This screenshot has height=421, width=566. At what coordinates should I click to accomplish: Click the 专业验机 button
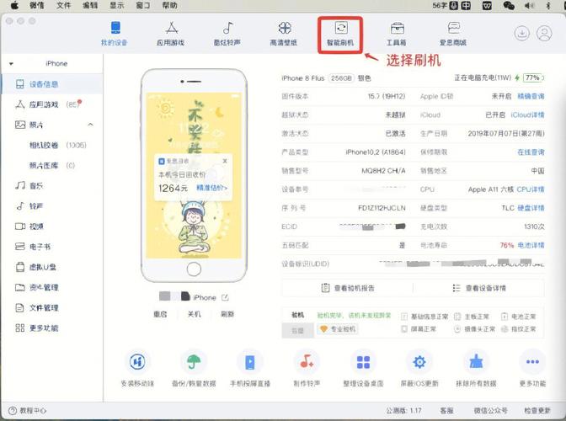[x=339, y=329]
